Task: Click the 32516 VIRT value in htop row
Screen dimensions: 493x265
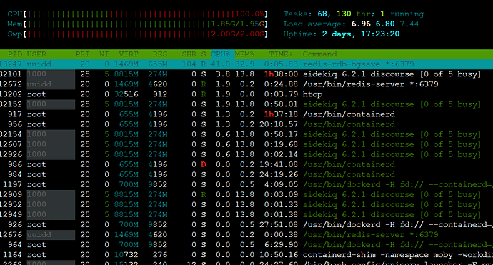Action: [x=126, y=94]
